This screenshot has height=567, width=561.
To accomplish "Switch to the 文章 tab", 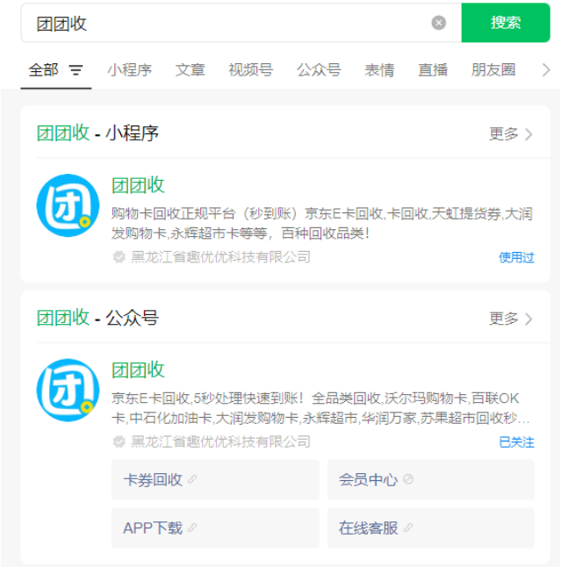I will 190,70.
